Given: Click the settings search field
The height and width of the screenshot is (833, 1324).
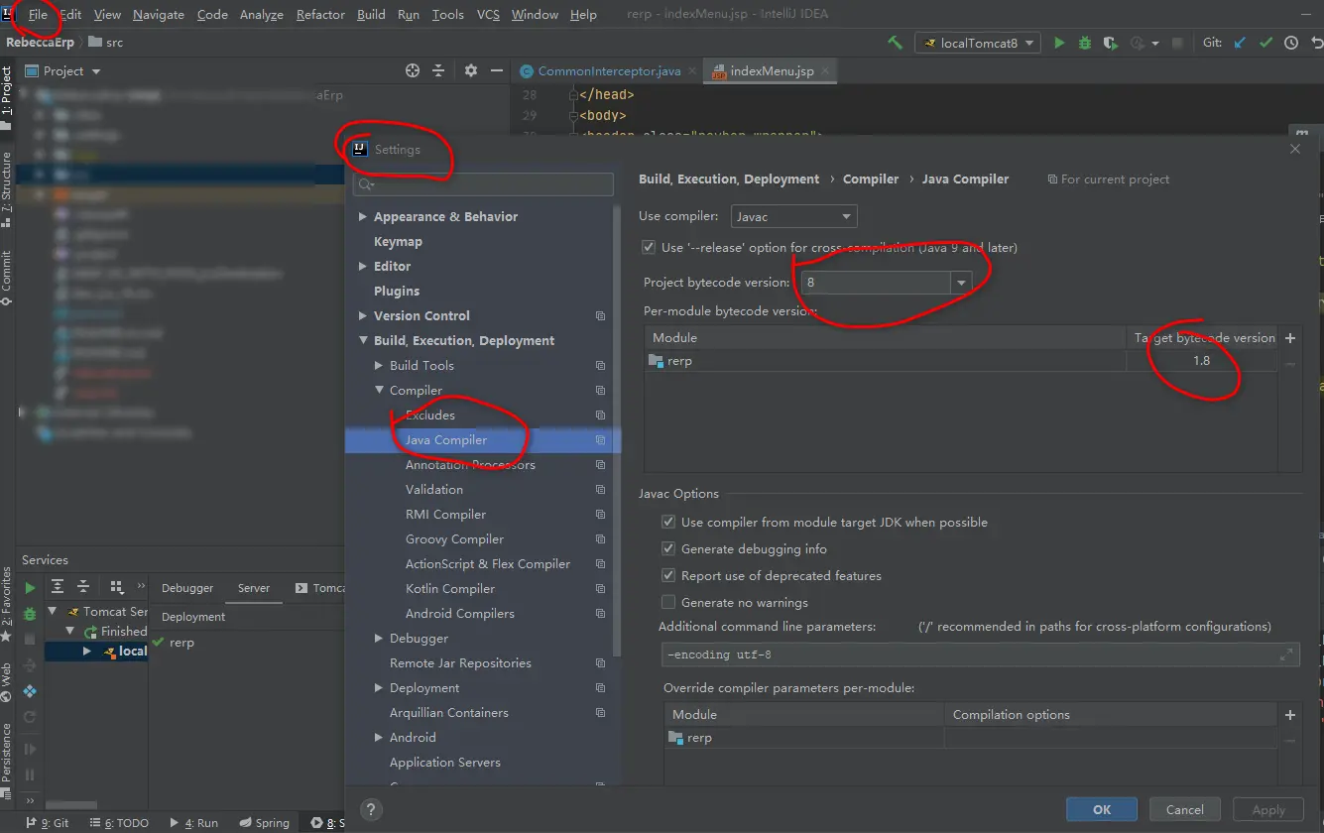Looking at the screenshot, I should coord(484,184).
